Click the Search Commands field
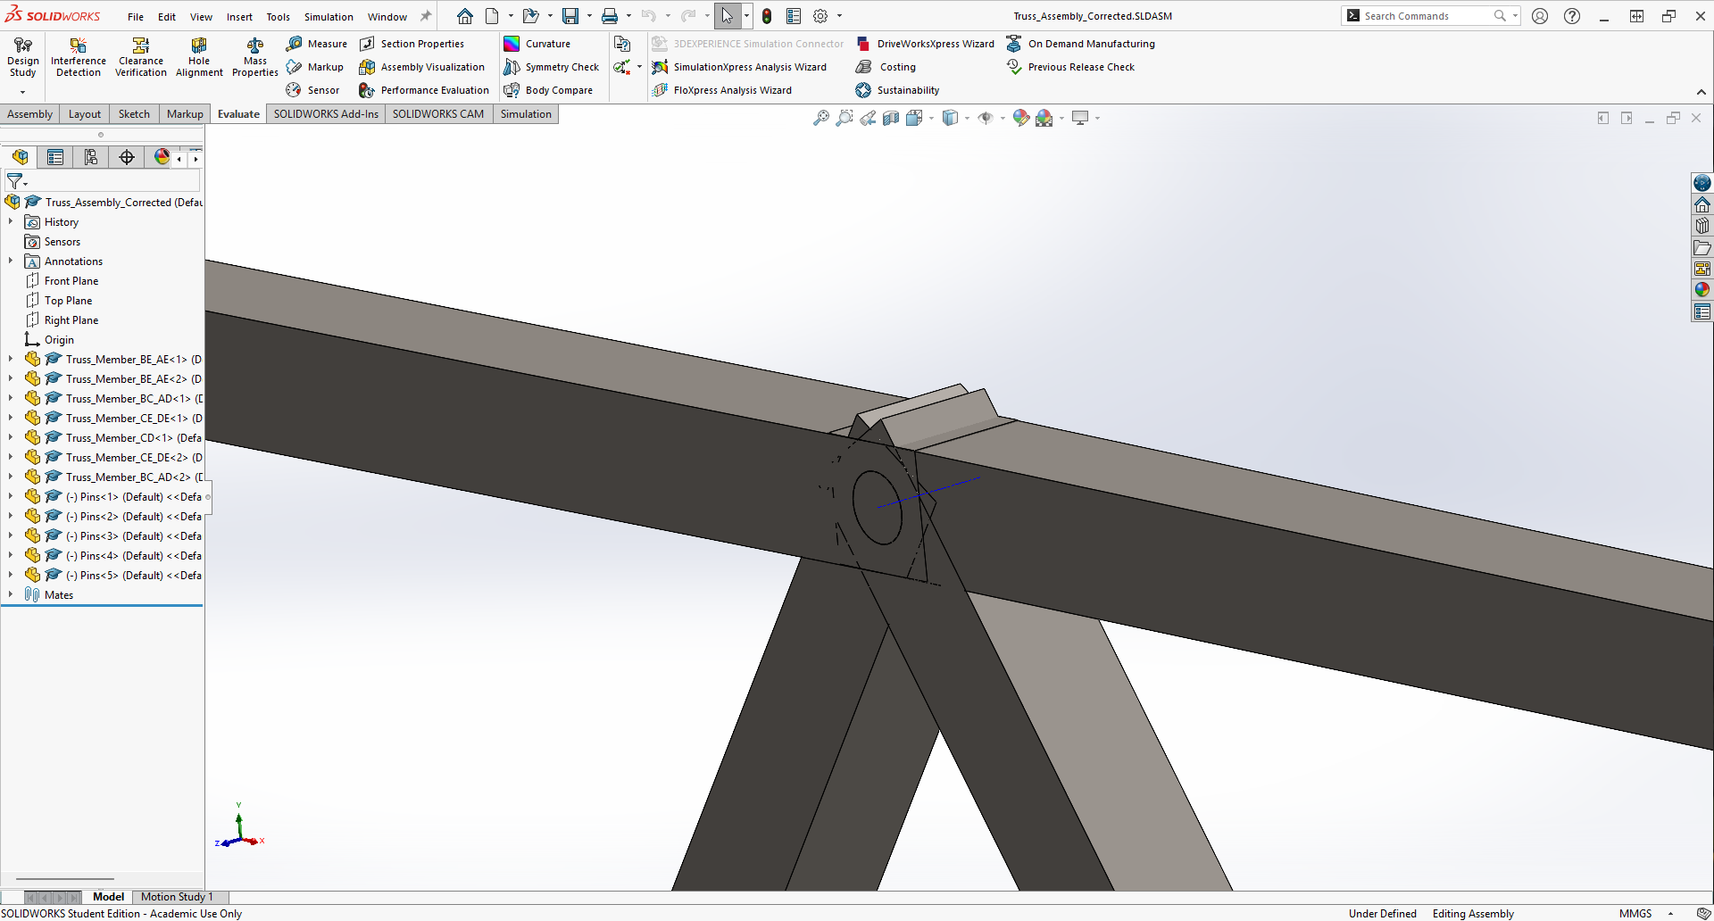 tap(1427, 16)
